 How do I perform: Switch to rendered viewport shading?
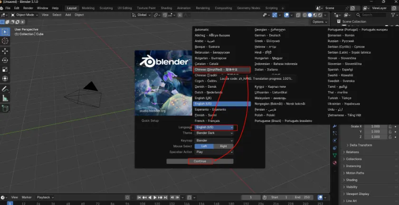pos(320,15)
